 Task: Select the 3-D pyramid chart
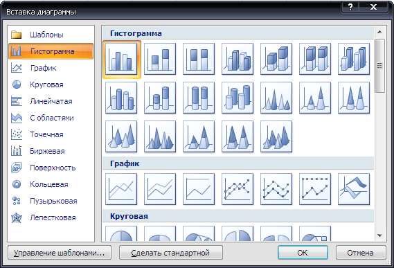(x=276, y=136)
